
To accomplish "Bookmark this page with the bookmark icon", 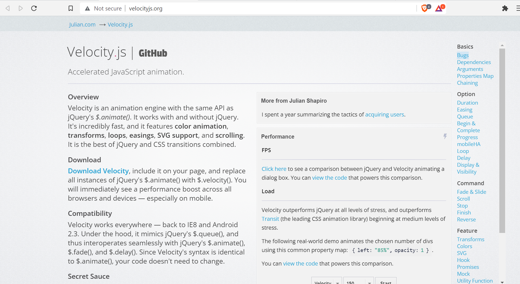I will coord(71,8).
